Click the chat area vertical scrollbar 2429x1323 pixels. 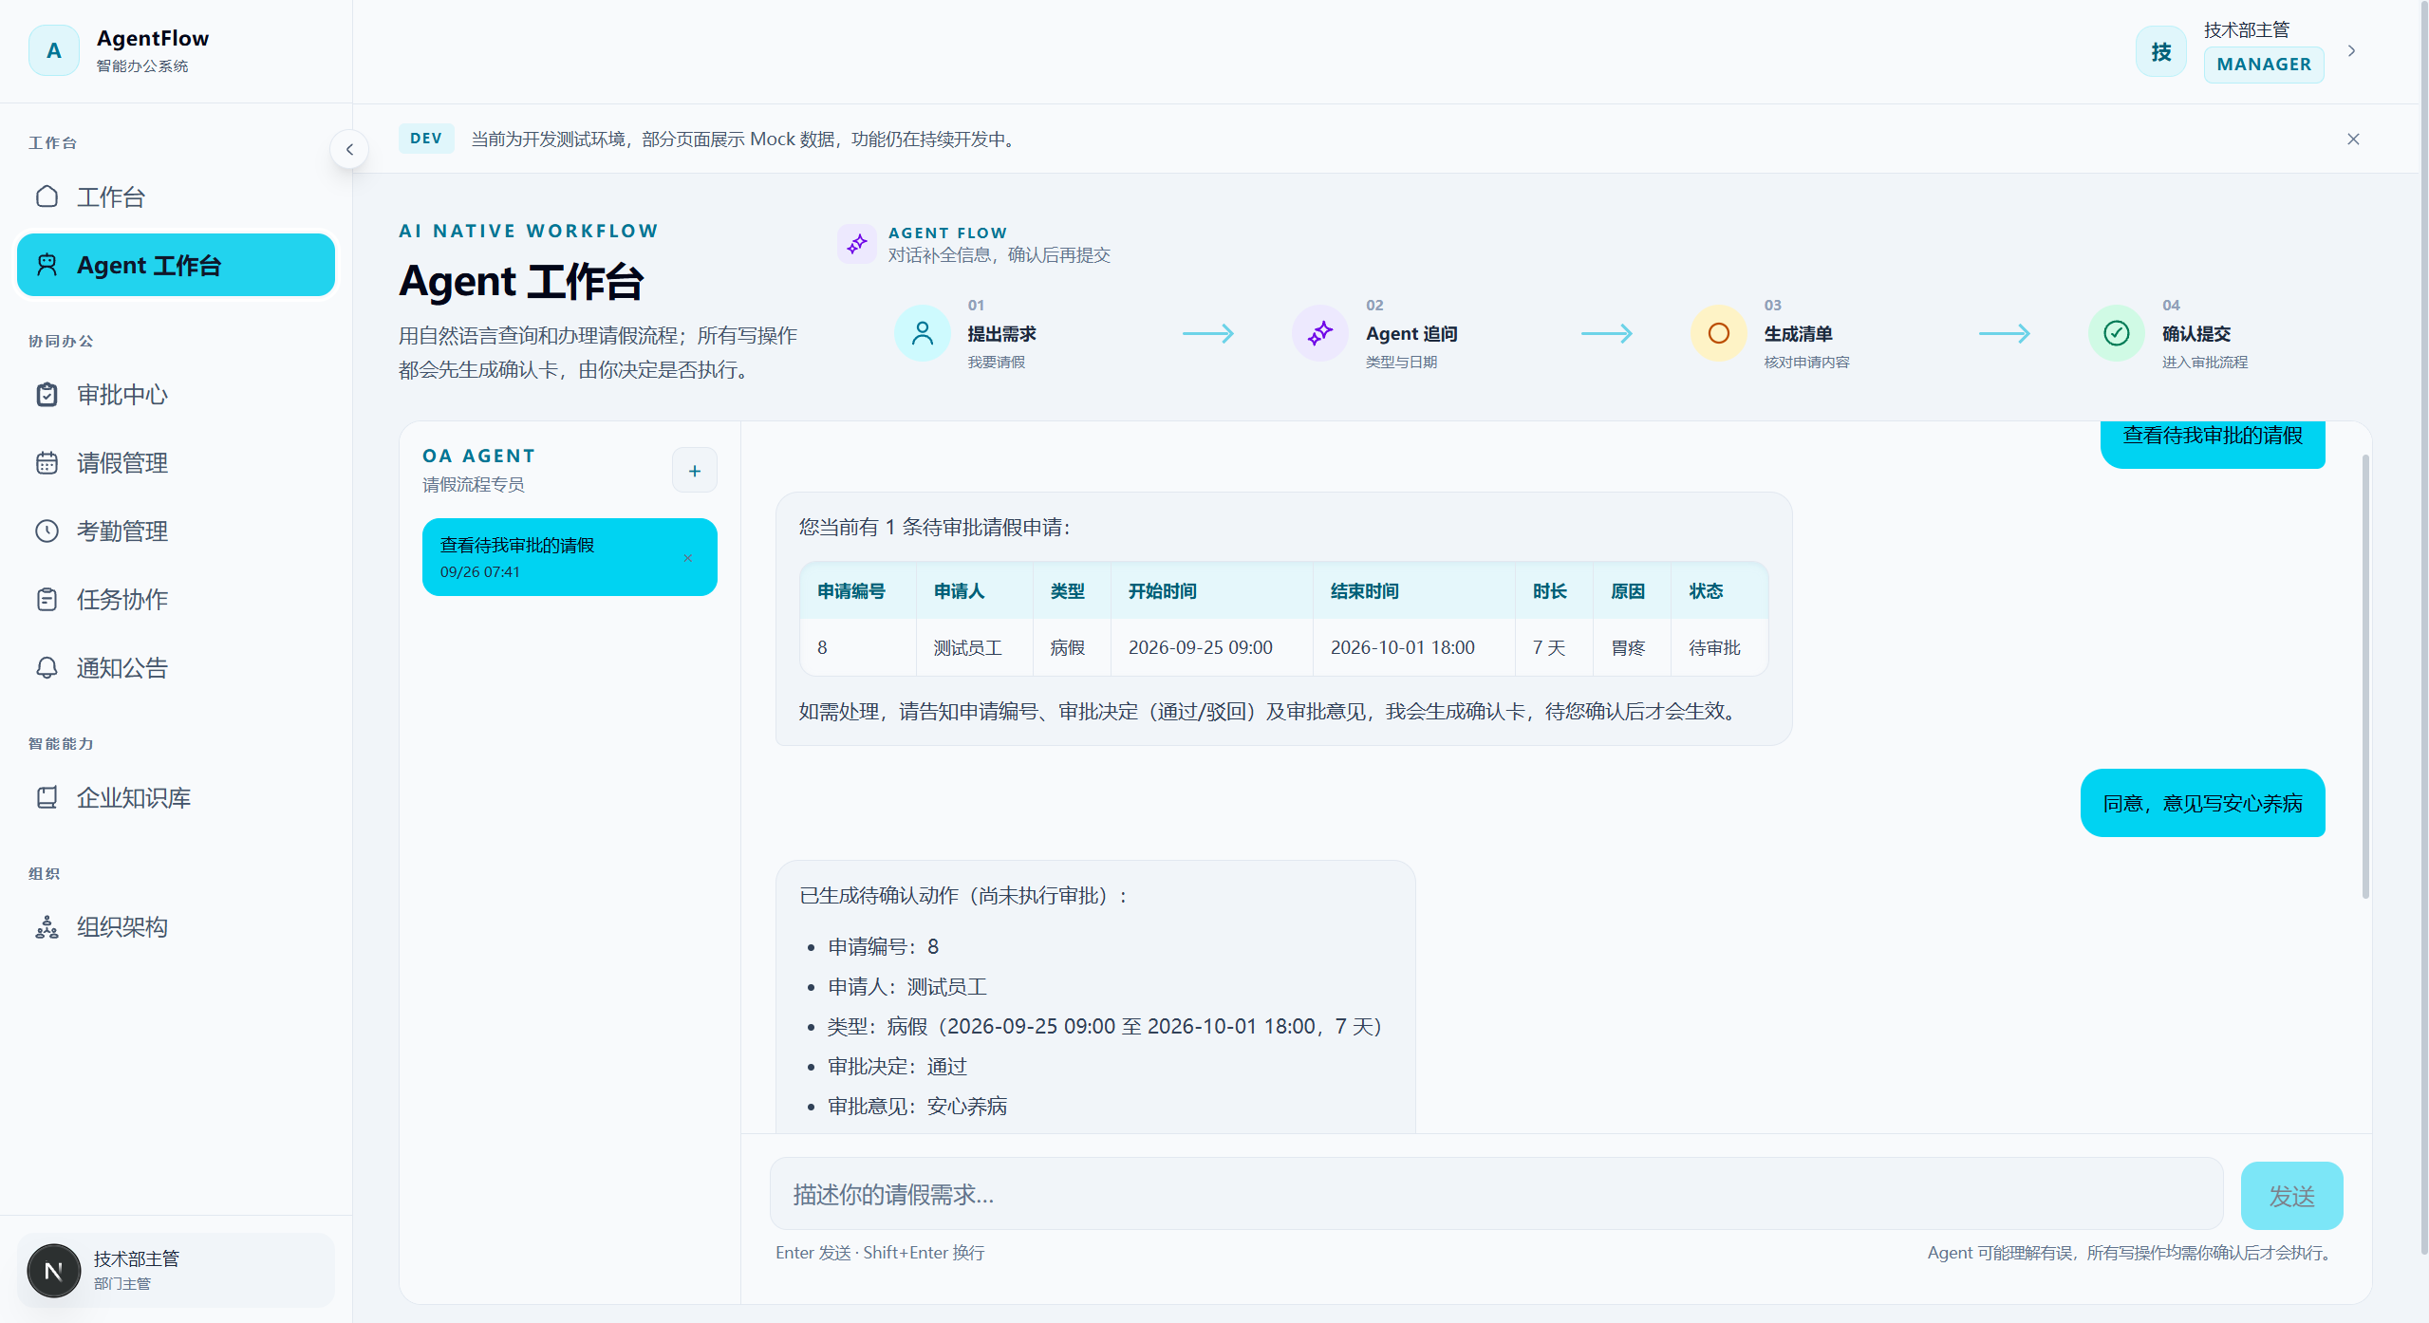click(x=2365, y=676)
